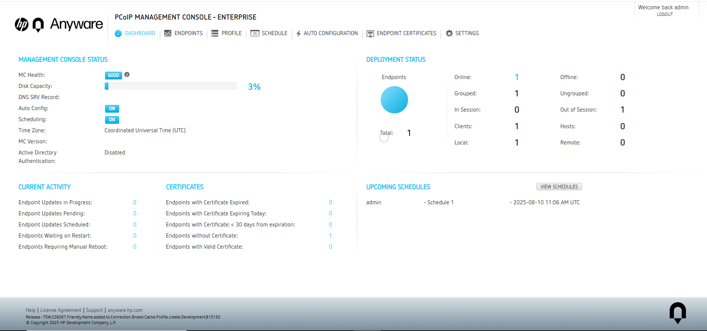Image resolution: width=707 pixels, height=331 pixels.
Task: Click the Anyware logo in header
Action: [x=68, y=24]
